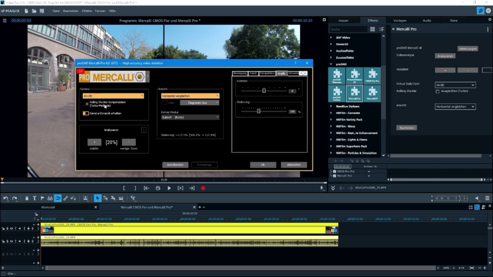Image resolution: width=493 pixels, height=277 pixels.
Task: Select the Picture Enhancer RT effect tile
Action: [355, 76]
